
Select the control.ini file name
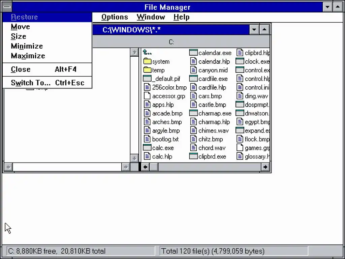[x=257, y=87]
